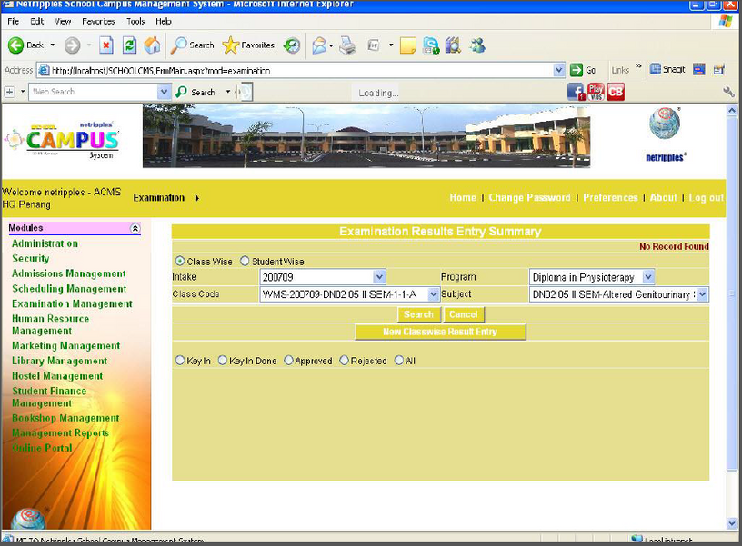Click the Research books icon
Screen dimensions: 742x546
(x=453, y=45)
